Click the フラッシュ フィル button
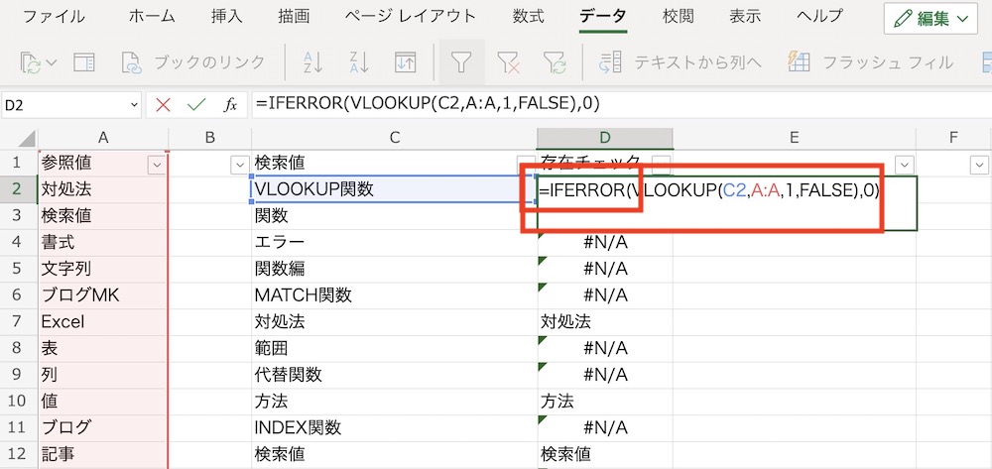Viewport: 992px width, 469px height. (871, 61)
